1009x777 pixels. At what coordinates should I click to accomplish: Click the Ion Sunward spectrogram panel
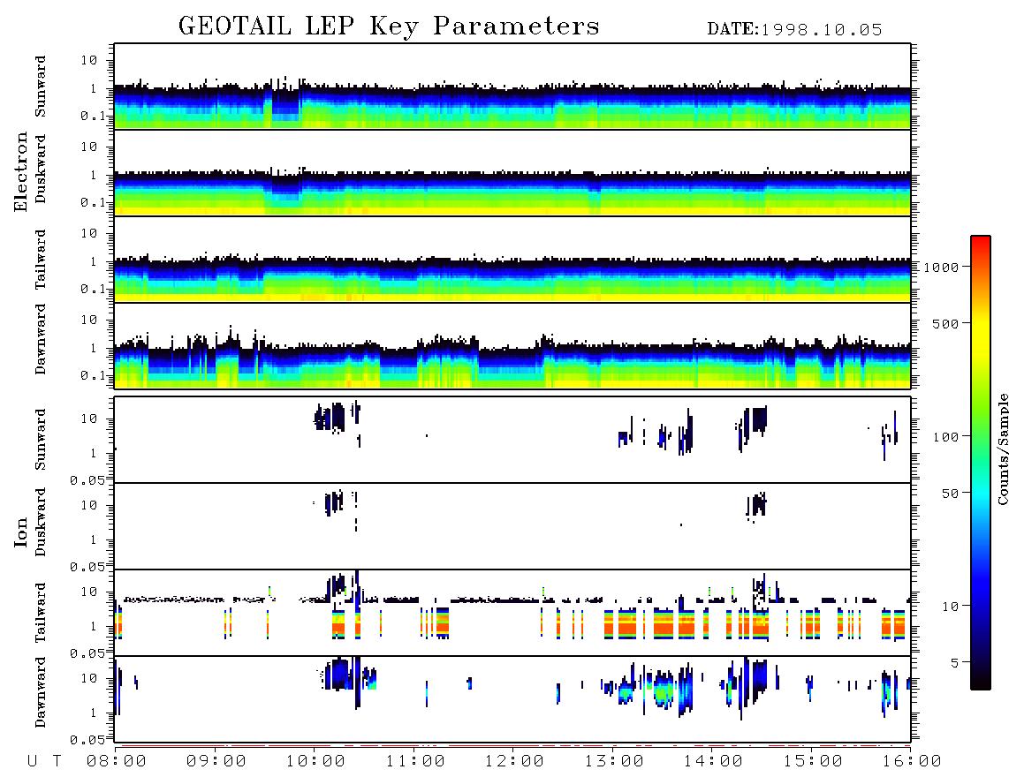[512, 440]
